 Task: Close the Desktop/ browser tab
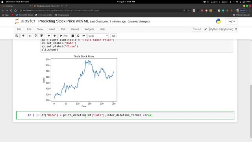[30, 6]
